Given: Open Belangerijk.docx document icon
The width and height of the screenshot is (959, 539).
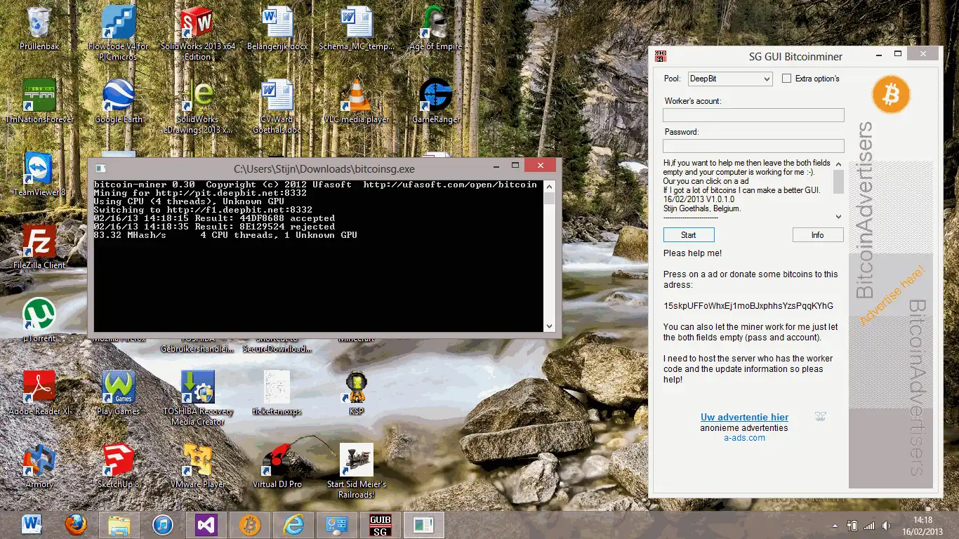Looking at the screenshot, I should (x=277, y=28).
